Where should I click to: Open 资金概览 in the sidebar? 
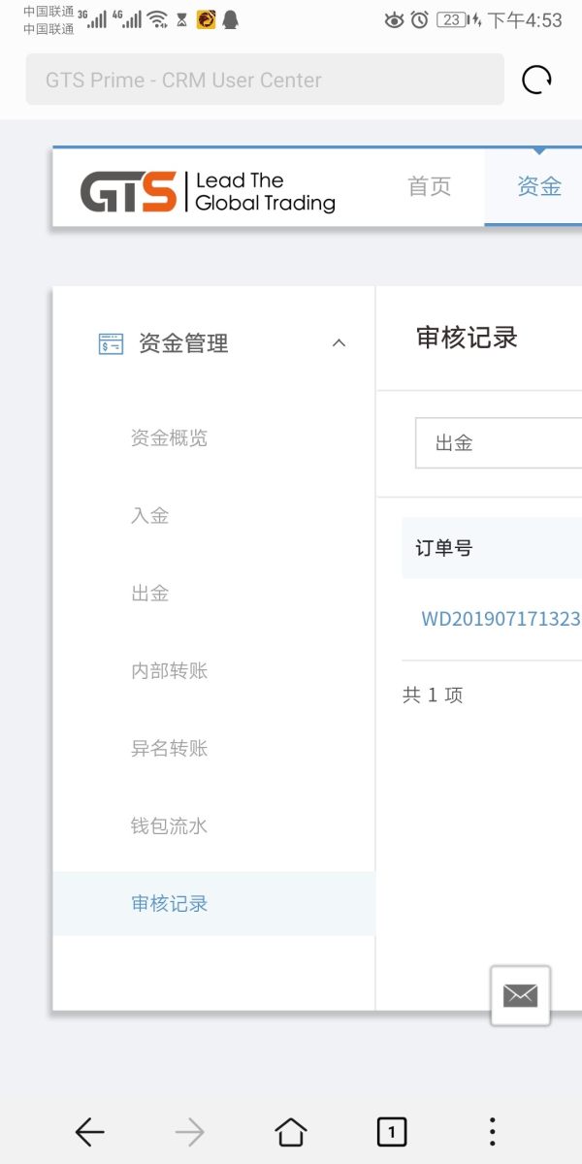click(x=169, y=438)
